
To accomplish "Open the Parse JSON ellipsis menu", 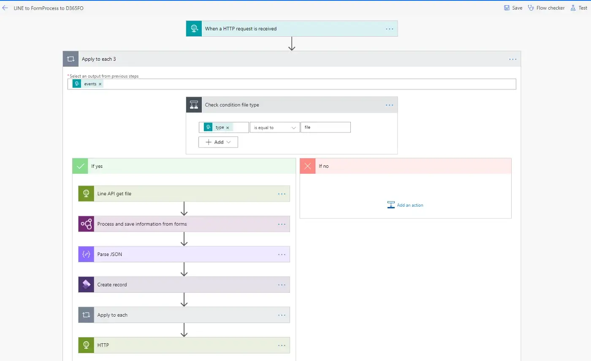I will [x=282, y=254].
